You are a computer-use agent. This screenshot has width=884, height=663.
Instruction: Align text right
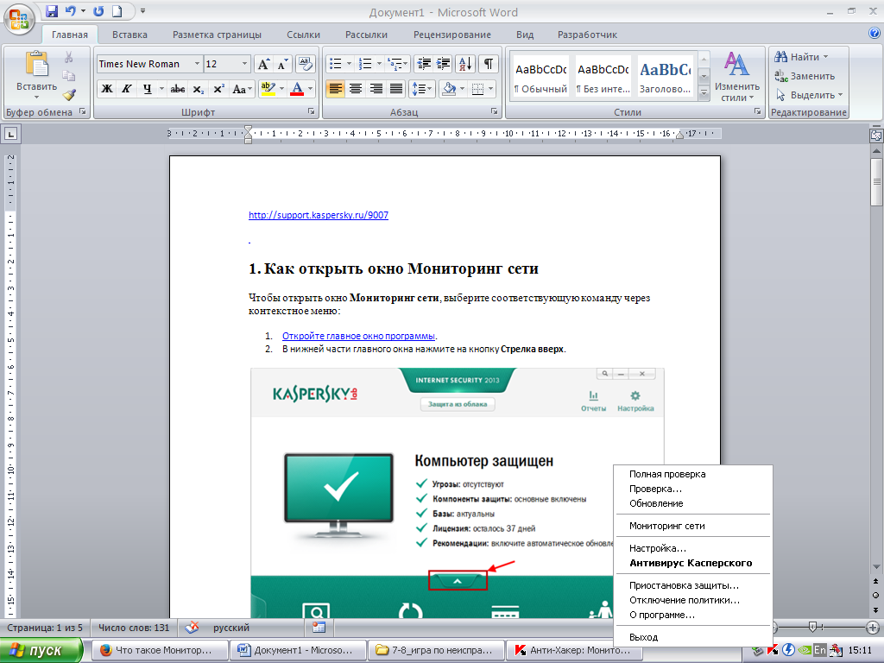(376, 89)
